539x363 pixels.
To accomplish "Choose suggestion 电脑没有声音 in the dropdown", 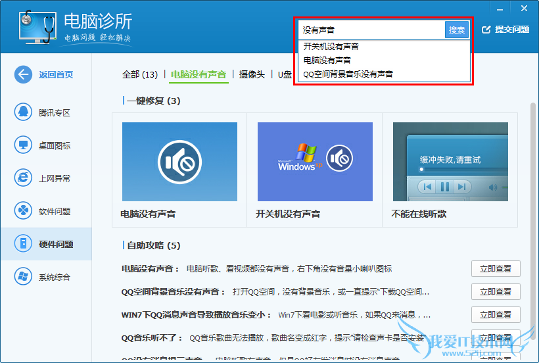I will [384, 60].
